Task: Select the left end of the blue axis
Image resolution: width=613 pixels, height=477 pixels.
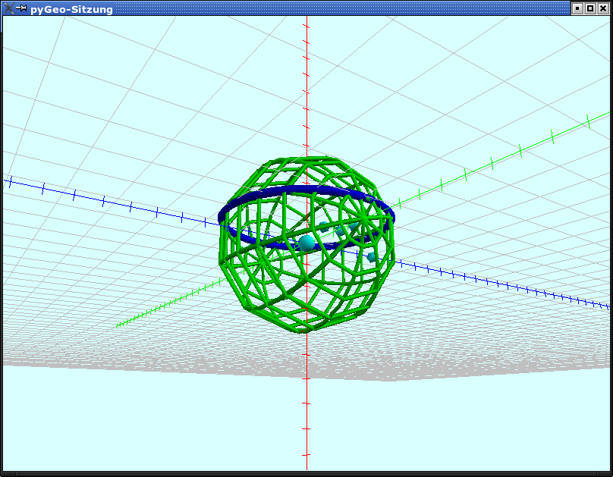Action: click(9, 181)
